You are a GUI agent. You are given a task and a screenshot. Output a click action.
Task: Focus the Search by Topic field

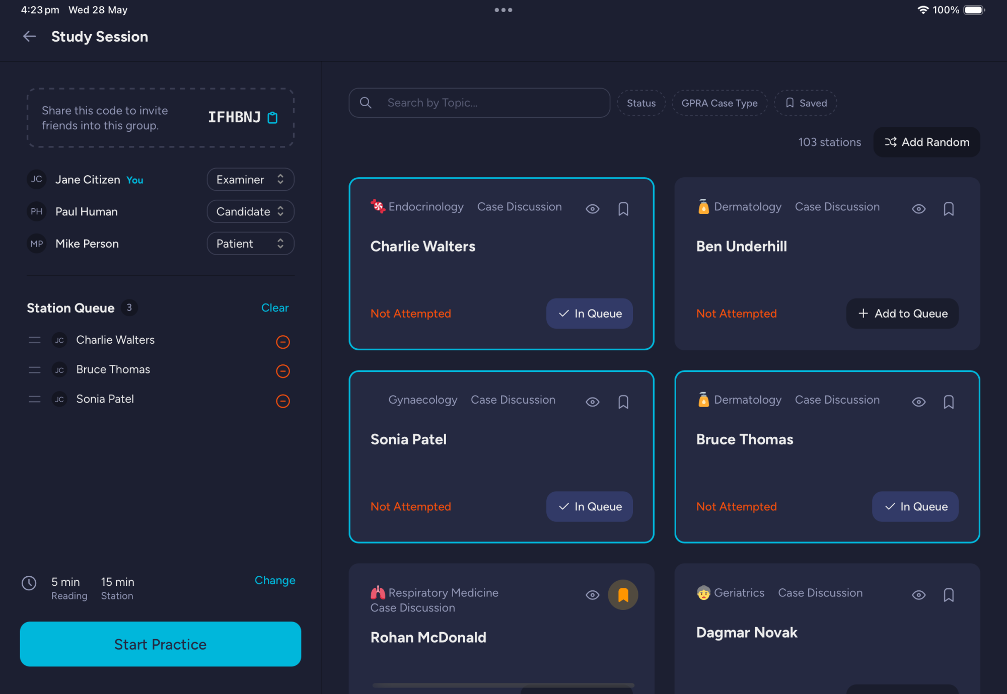click(479, 103)
